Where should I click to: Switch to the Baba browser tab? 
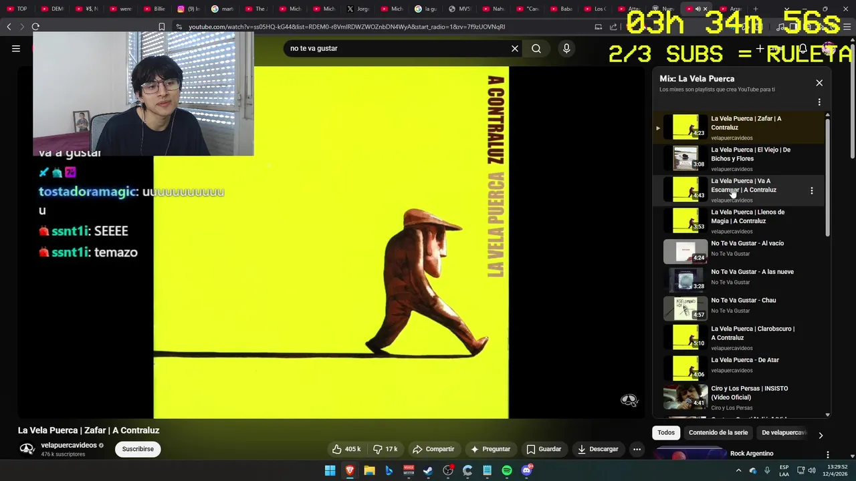click(x=562, y=9)
